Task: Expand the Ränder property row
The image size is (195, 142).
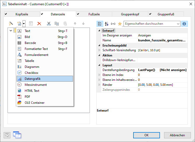Action: [x=99, y=85]
